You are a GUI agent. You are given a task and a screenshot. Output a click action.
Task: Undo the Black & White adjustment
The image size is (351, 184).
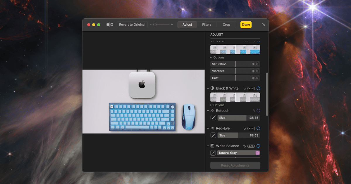tap(244, 88)
